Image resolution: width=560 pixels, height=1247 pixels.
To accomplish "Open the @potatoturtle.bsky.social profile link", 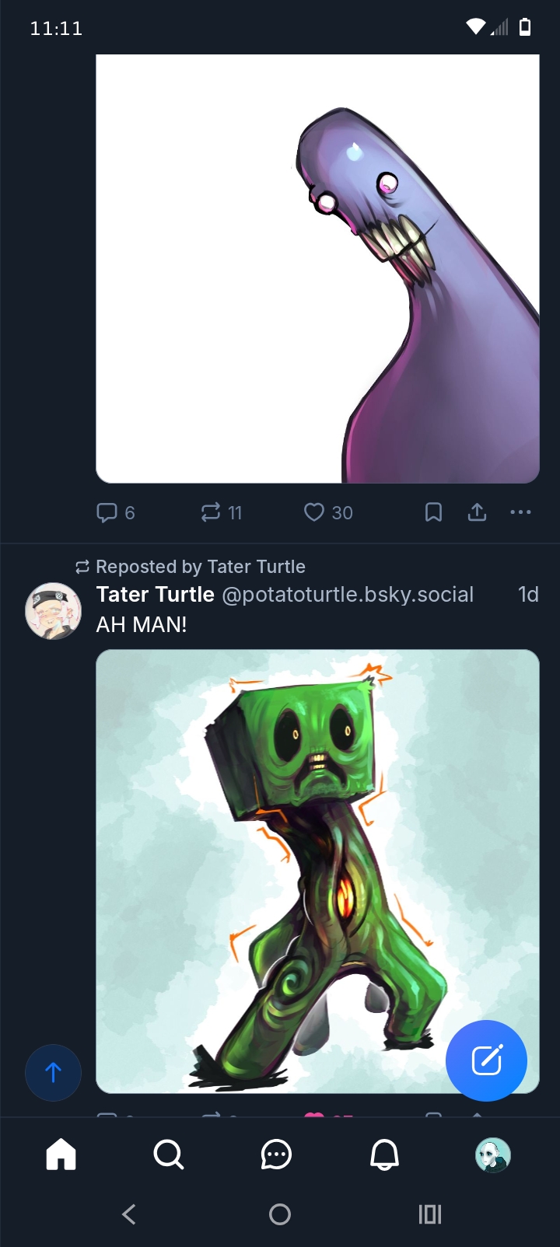I will tap(348, 595).
